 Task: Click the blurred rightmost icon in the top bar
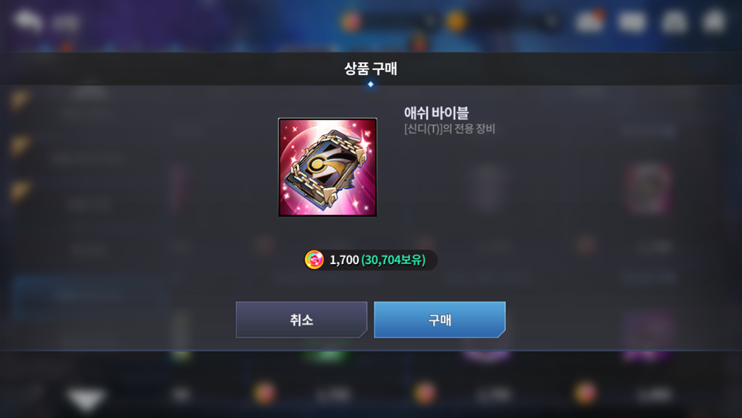(x=714, y=21)
